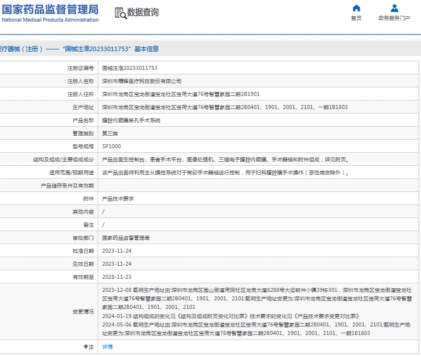Click the 2024-05-06 change record entry

tap(256, 329)
